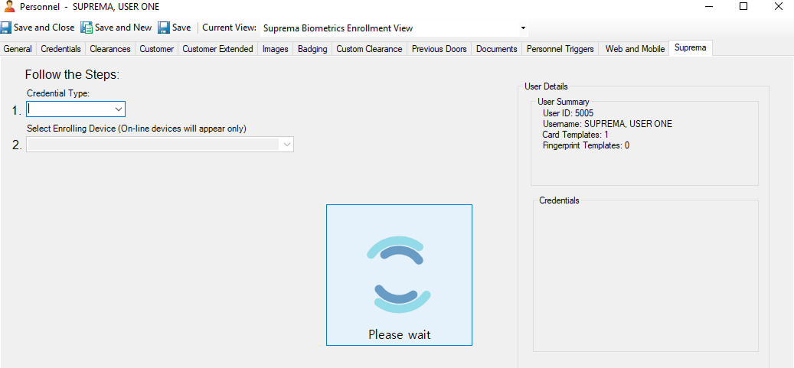The width and height of the screenshot is (794, 368).
Task: Click the Save and Close disk icon
Action: click(6, 28)
